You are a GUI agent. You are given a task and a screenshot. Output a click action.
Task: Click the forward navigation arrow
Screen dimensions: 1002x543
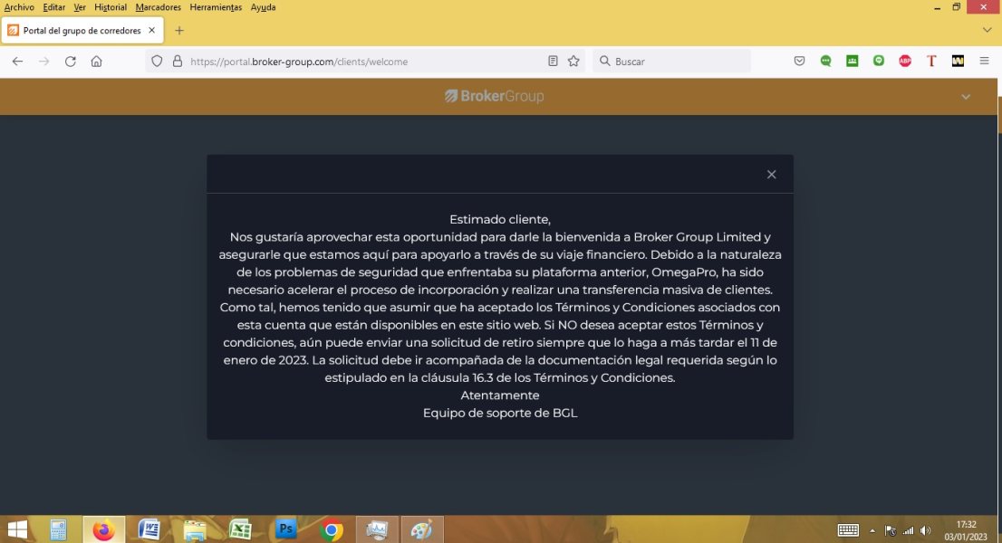tap(44, 62)
